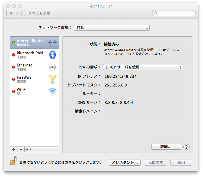Screen dimensions: 202x177
Task: Go forward with the right arrow button
Action: tap(18, 13)
